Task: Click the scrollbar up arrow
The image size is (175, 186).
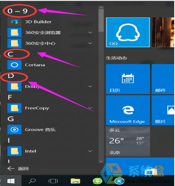Action: pos(101,7)
